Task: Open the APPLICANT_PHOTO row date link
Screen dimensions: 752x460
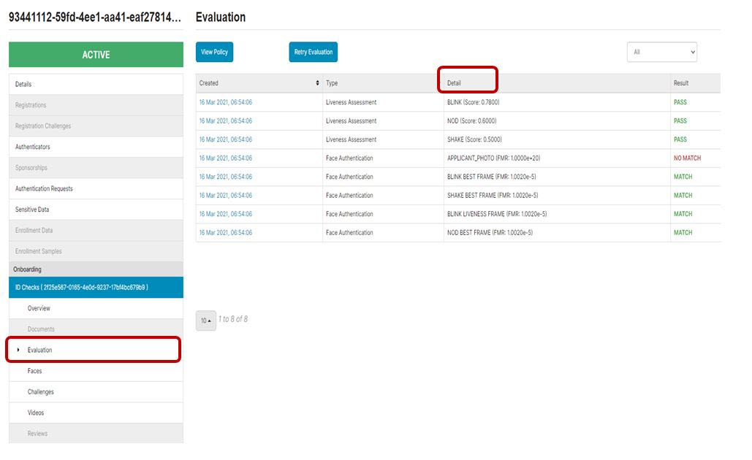Action: [225, 158]
